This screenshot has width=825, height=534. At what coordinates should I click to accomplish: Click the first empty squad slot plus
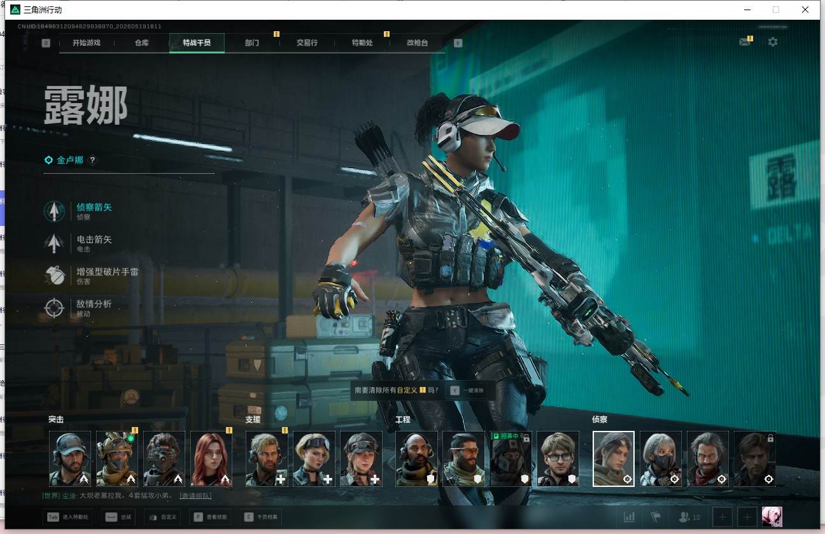[x=723, y=517]
